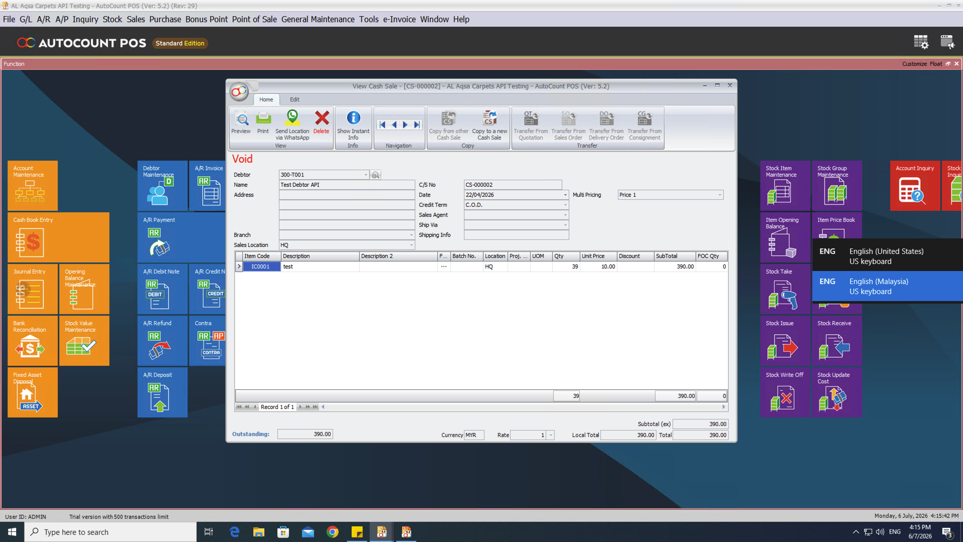Click the debtor search icon
The height and width of the screenshot is (542, 963).
[376, 175]
